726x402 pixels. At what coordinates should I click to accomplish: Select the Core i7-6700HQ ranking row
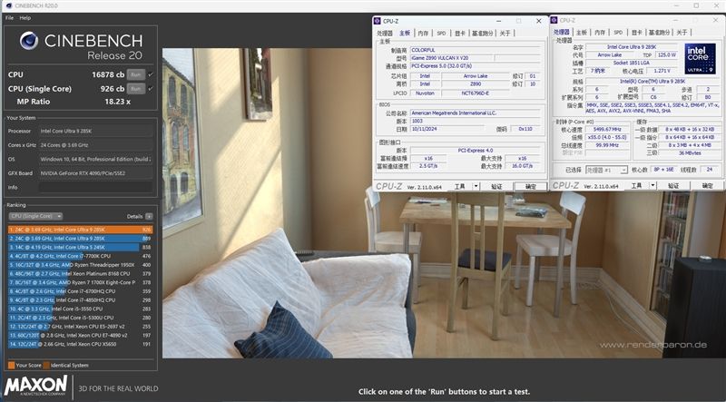[x=81, y=291]
